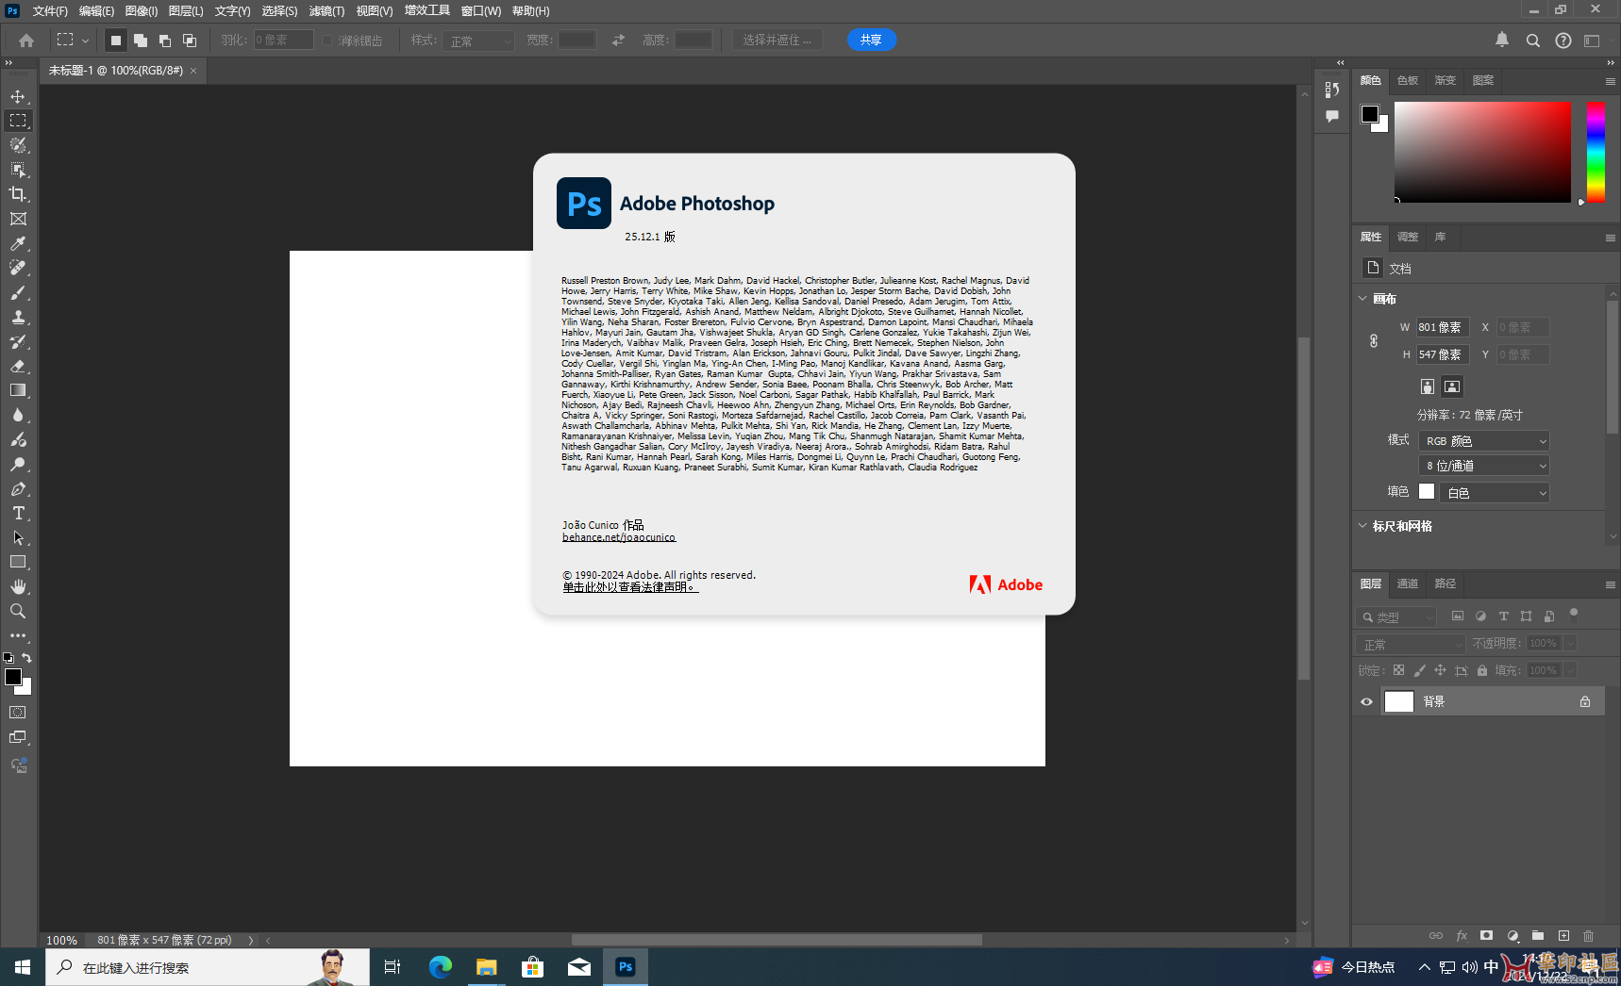Viewport: 1621px width, 986px height.
Task: Select the Frame tool
Action: tap(18, 219)
